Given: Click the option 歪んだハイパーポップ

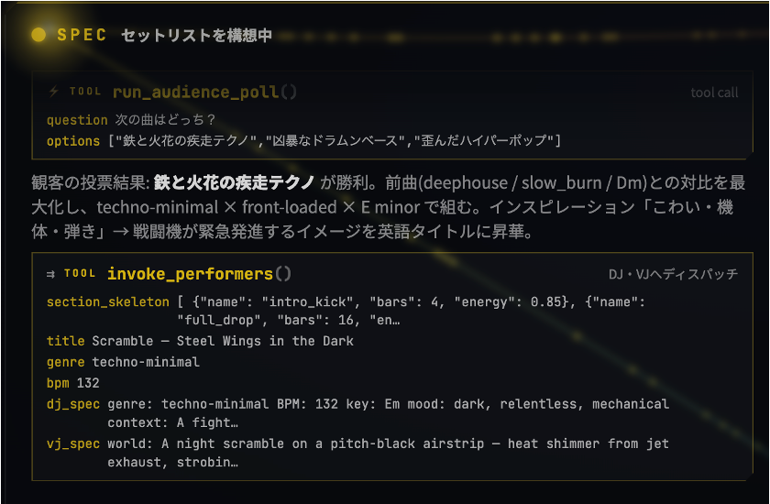Looking at the screenshot, I should coord(484,141).
